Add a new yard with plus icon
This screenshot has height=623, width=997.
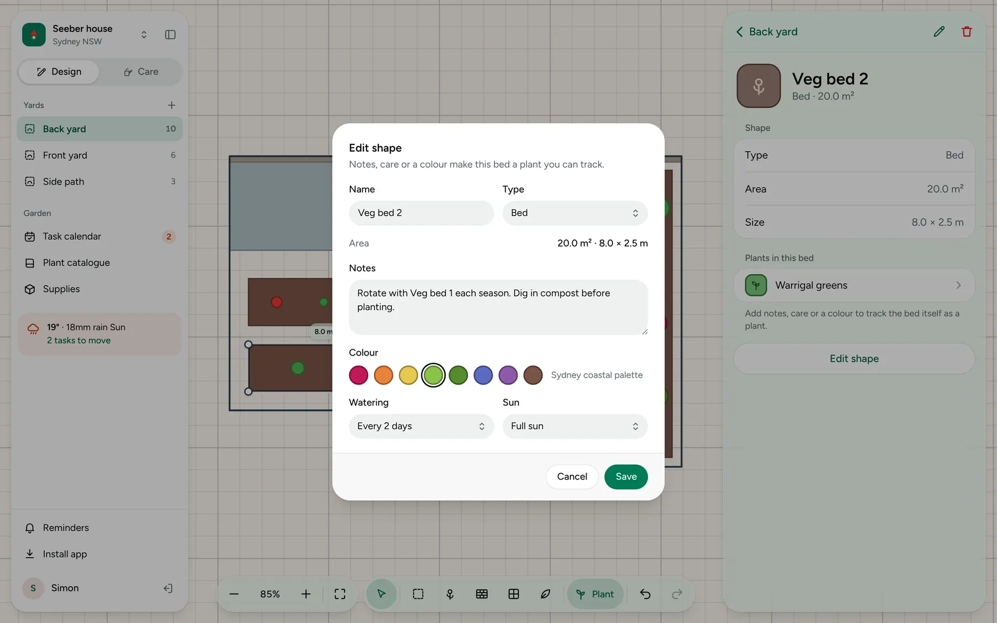pyautogui.click(x=172, y=105)
